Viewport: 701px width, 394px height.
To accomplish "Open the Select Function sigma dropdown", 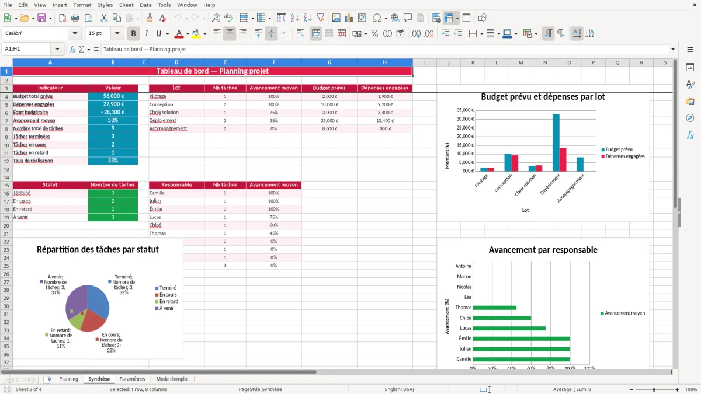I will click(88, 49).
